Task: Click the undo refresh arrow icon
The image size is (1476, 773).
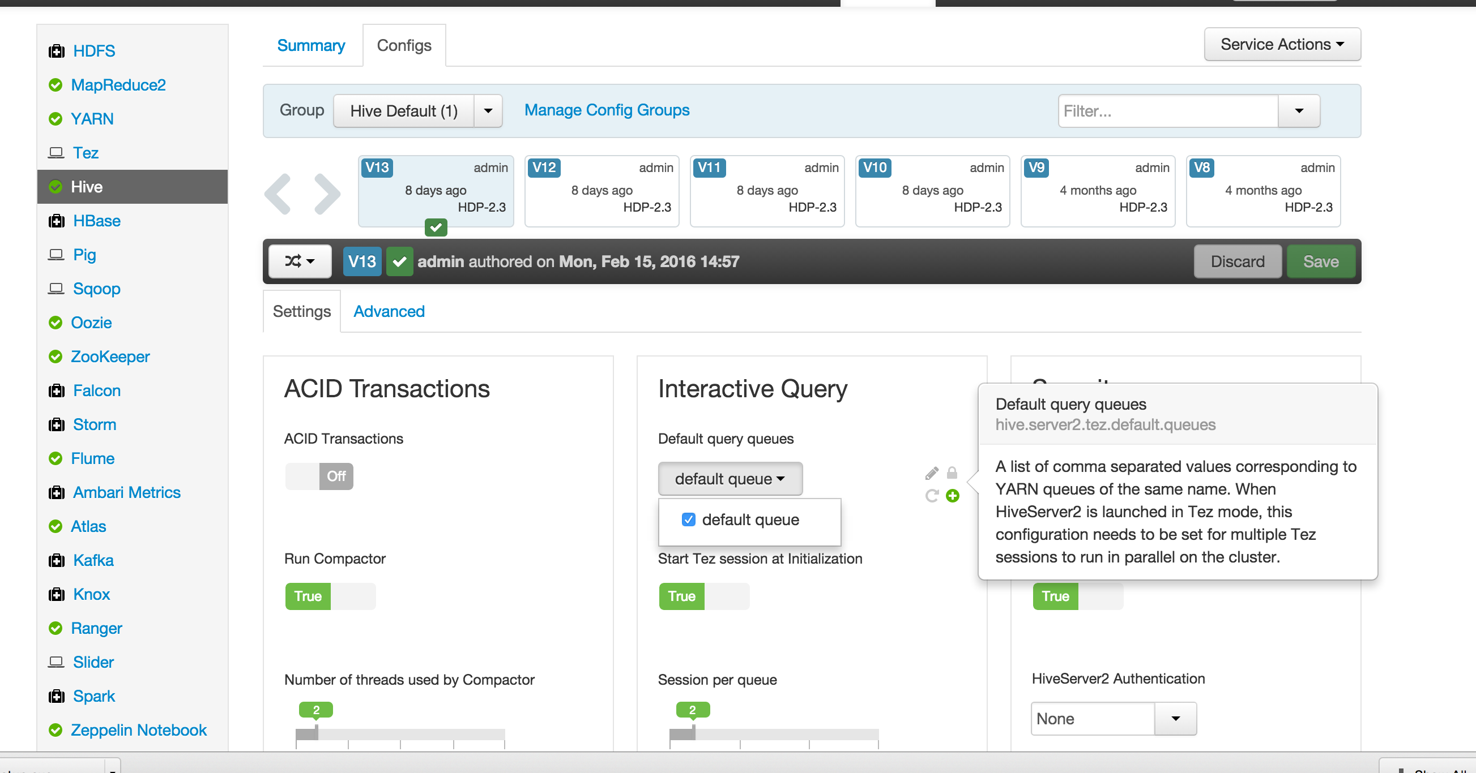Action: click(932, 496)
